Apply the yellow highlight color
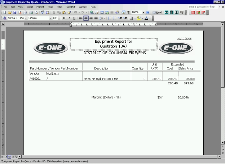The image size is (225, 164). 139,18
